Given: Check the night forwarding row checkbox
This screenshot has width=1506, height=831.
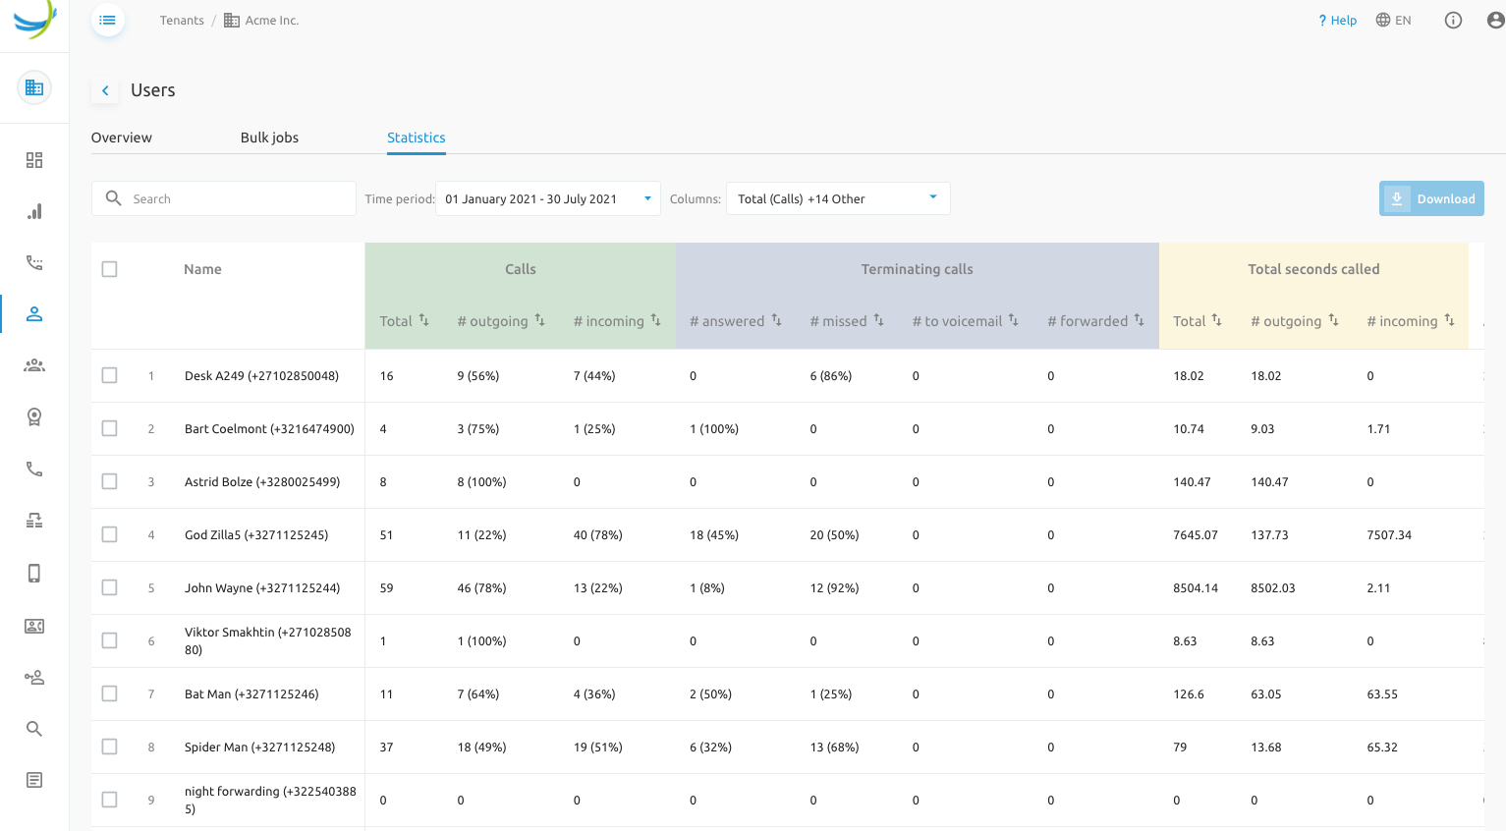Looking at the screenshot, I should (109, 800).
